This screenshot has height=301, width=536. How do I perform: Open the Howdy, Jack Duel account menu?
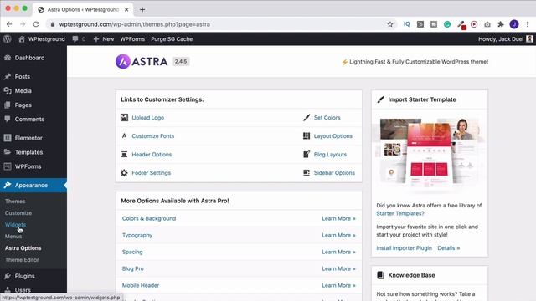(506, 39)
